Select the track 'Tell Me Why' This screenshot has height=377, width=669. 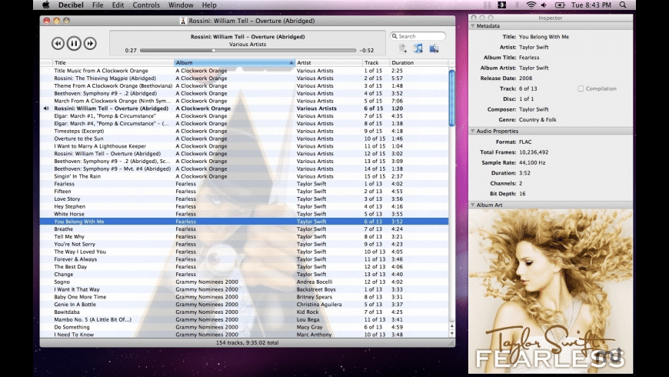tap(244, 236)
